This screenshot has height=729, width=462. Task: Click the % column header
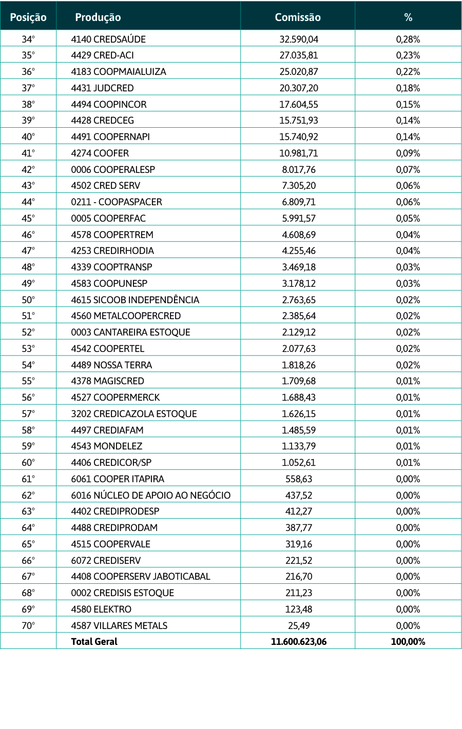(408, 17)
